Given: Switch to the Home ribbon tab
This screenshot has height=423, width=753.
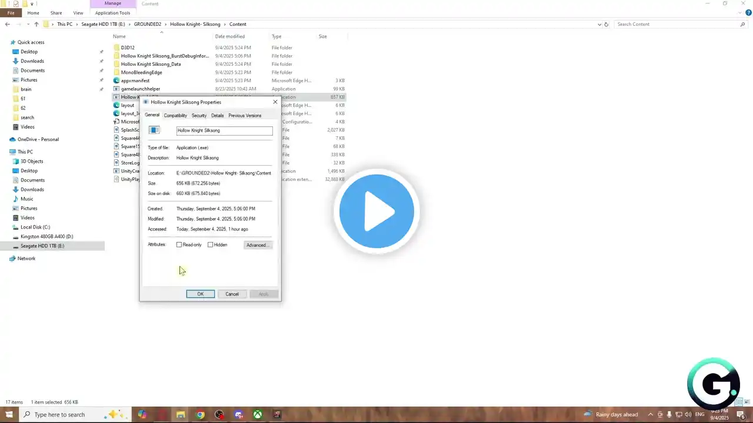Looking at the screenshot, I should (33, 13).
